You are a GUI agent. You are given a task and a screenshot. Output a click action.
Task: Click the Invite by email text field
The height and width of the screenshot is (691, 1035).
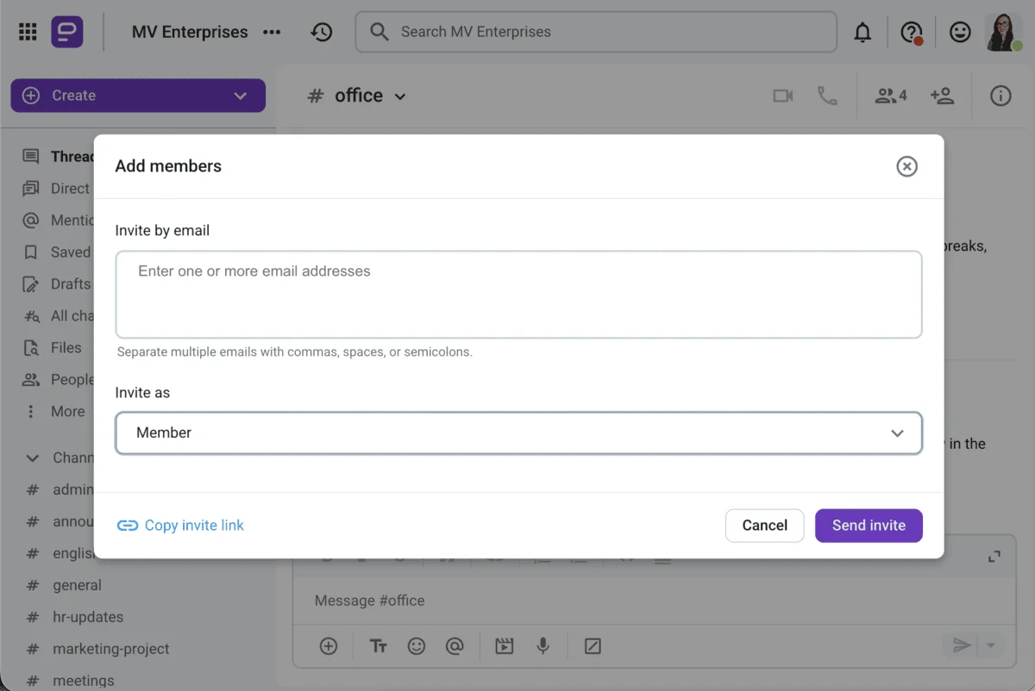518,294
